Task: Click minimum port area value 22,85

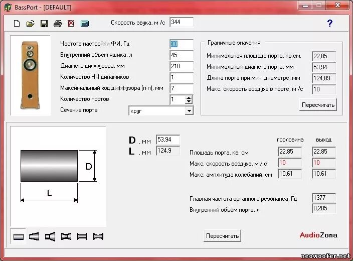Action: pos(324,56)
